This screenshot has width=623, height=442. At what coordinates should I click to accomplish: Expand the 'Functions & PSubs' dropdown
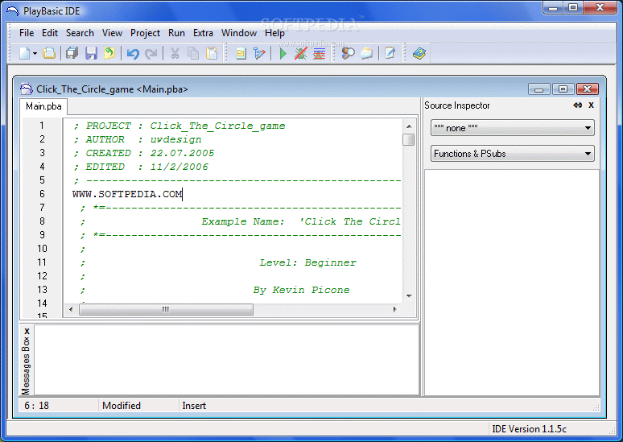513,154
